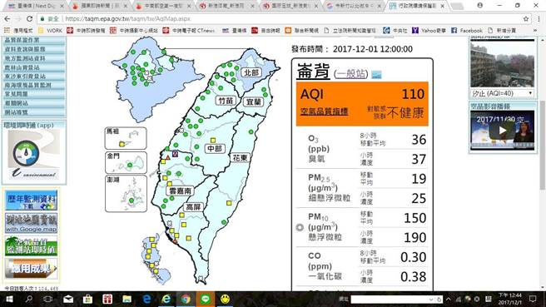The width and height of the screenshot is (546, 307).
Task: Open File Explorer from taskbar
Action: coord(127,299)
